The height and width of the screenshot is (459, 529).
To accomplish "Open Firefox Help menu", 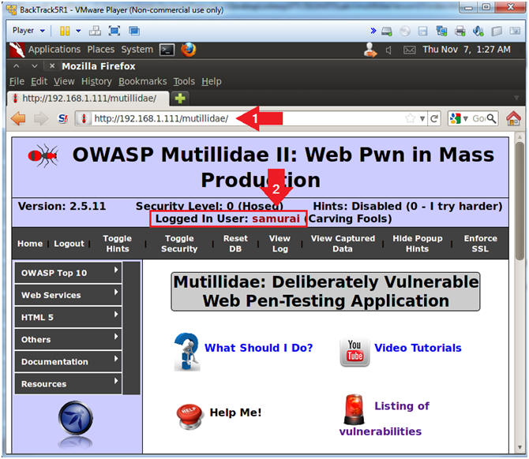I will [x=212, y=81].
